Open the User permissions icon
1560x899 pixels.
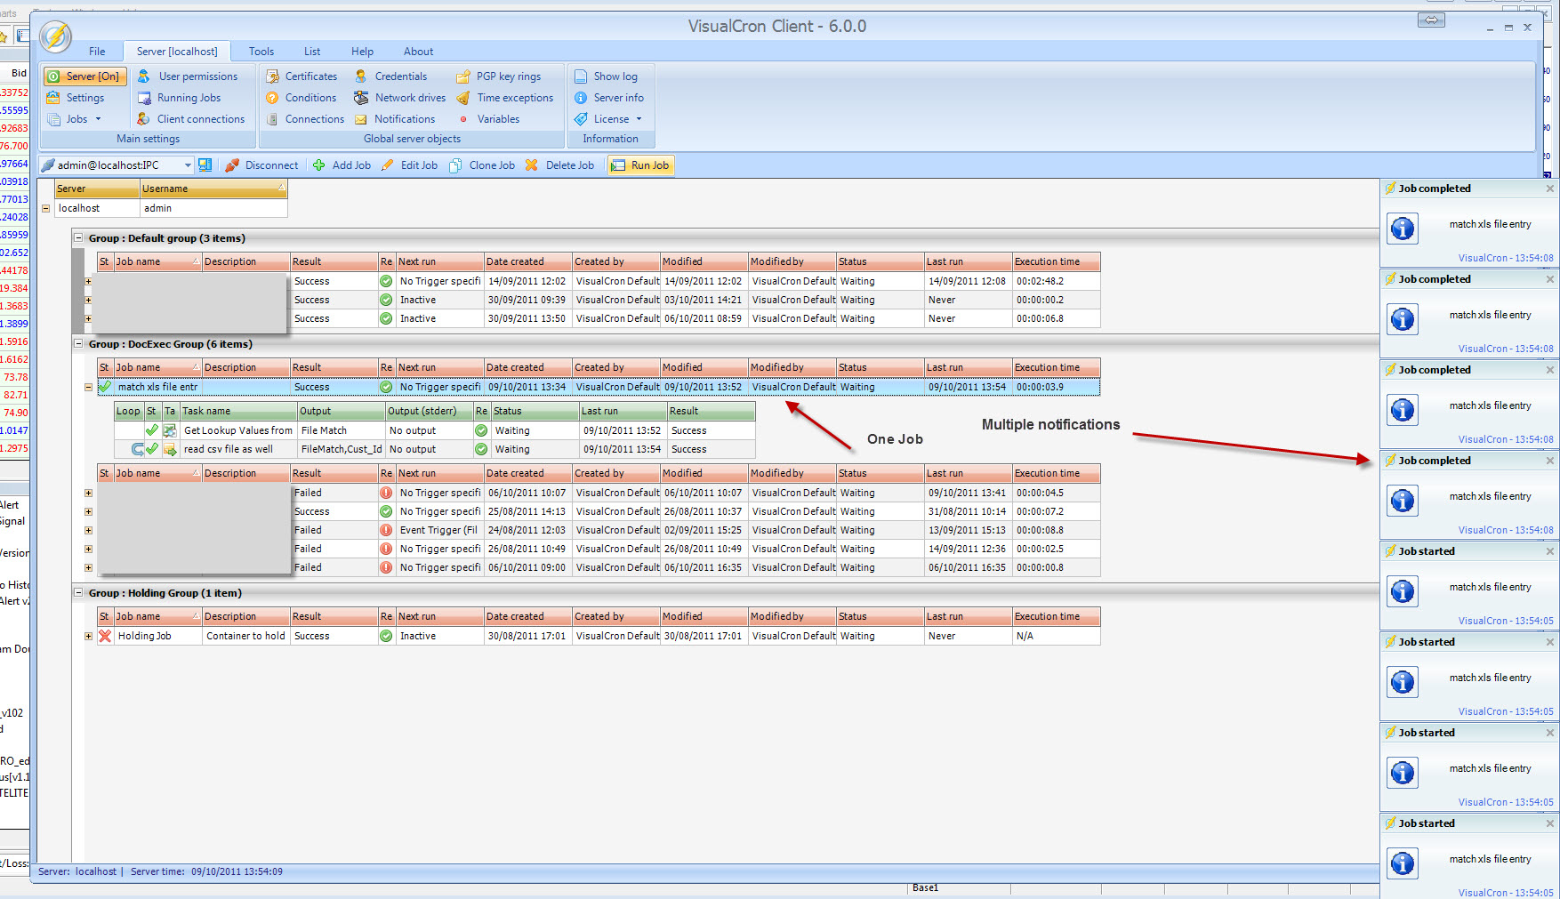click(x=144, y=76)
